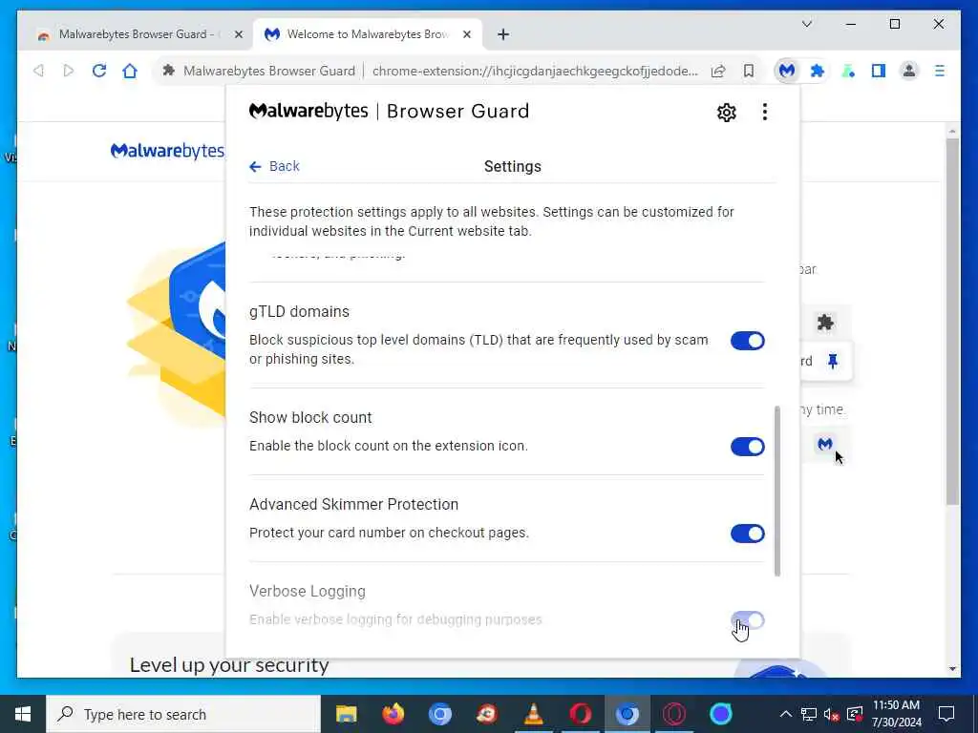The height and width of the screenshot is (733, 978).
Task: Click the address bar URL field
Action: click(x=535, y=71)
